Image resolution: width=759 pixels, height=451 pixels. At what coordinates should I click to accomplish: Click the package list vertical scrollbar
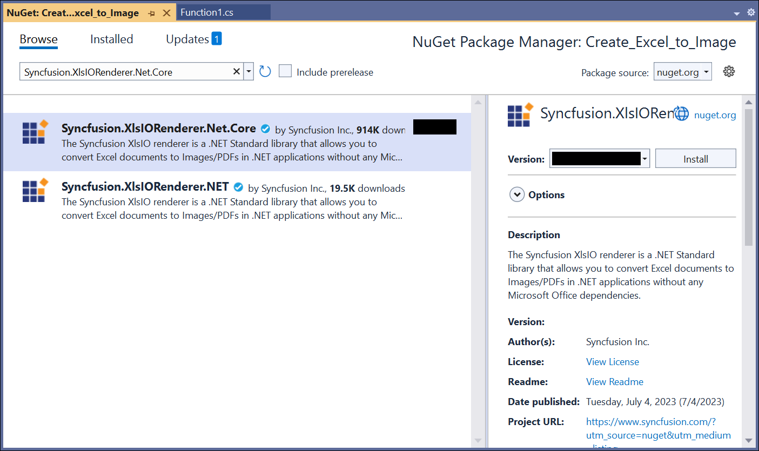coord(478,270)
